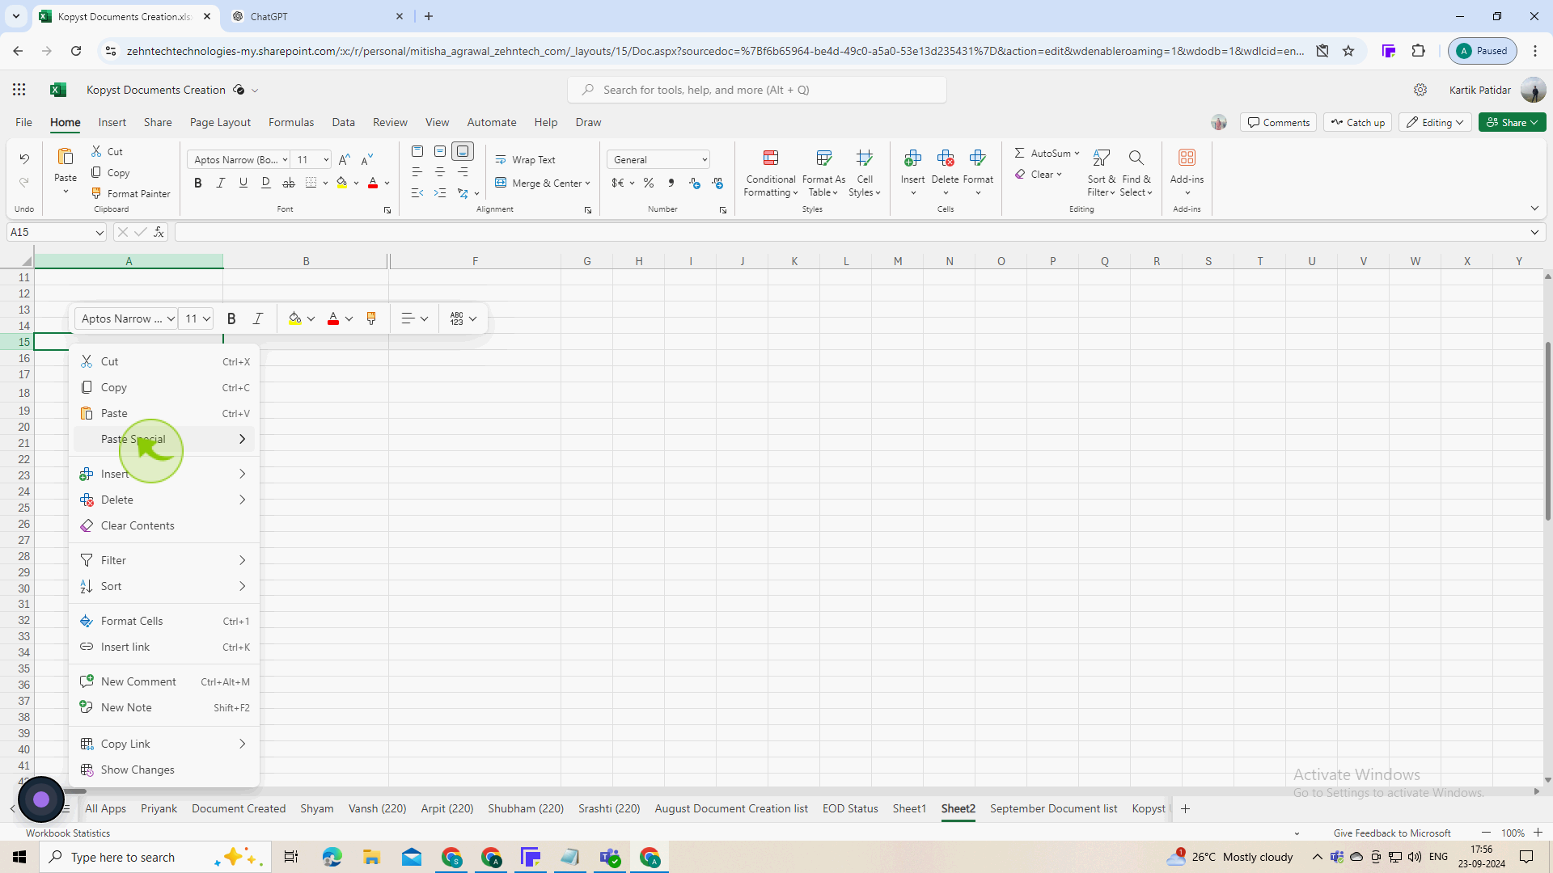Toggle Italic in the ribbon Font group
This screenshot has height=873, width=1553.
click(221, 183)
